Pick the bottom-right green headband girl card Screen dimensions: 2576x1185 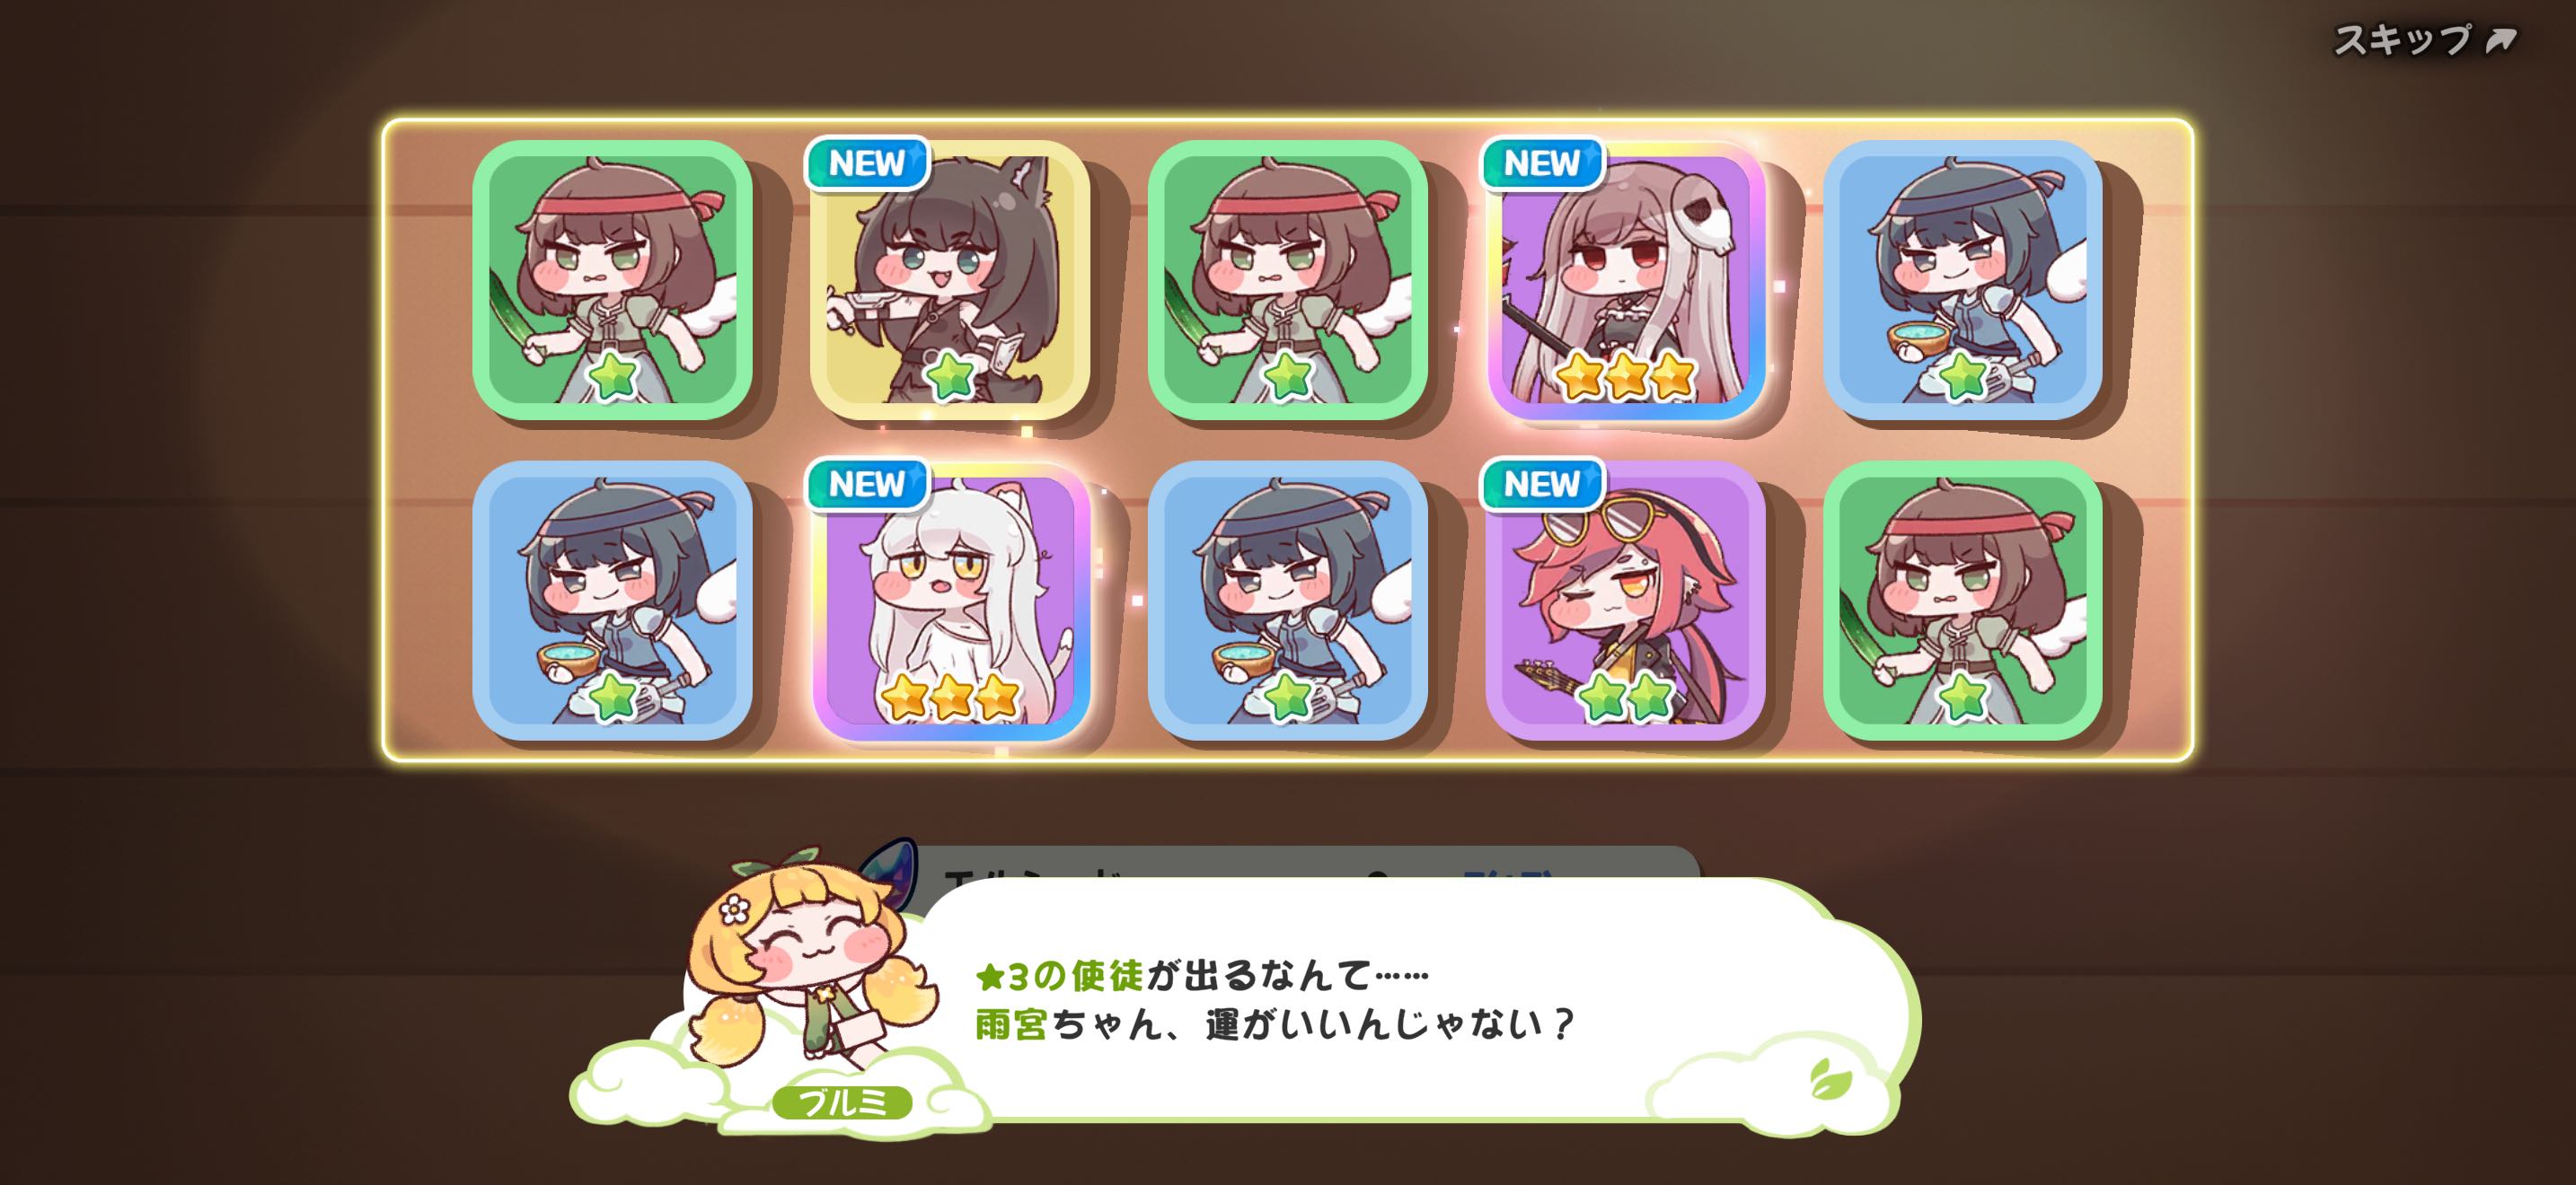[x=1962, y=601]
